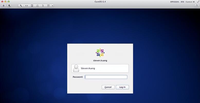The image size is (200, 103).
Task: Click the steven.kuang hostname text
Action: point(100,61)
